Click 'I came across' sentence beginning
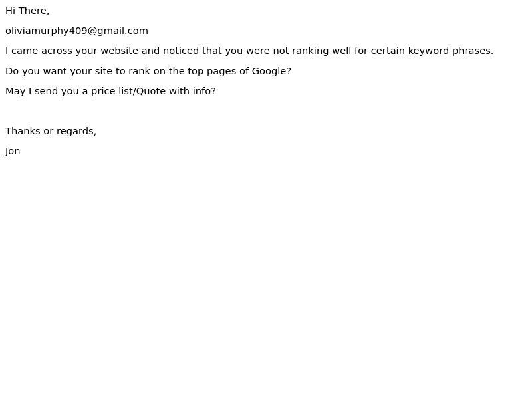Viewport: 532px width, 399px height. click(x=39, y=51)
